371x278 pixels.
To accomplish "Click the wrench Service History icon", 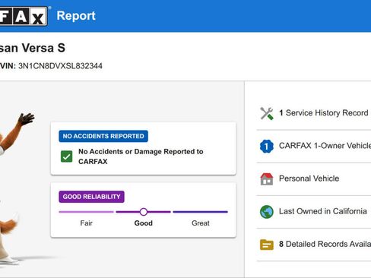I will 267,113.
